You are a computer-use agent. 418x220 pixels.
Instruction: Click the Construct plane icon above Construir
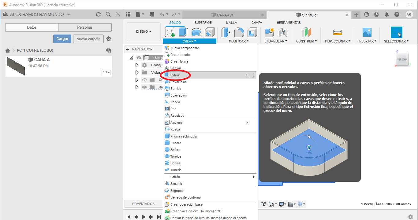[306, 32]
